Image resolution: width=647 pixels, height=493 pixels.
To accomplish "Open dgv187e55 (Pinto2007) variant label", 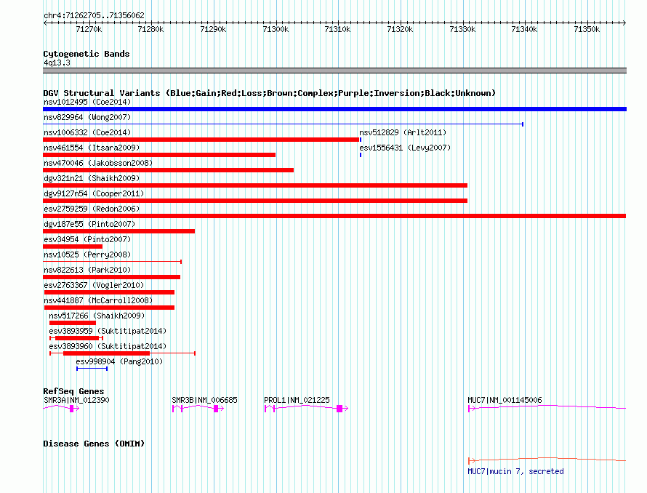I will [89, 224].
